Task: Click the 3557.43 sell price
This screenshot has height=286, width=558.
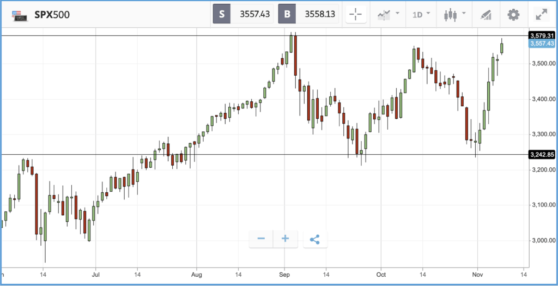Action: click(x=254, y=14)
